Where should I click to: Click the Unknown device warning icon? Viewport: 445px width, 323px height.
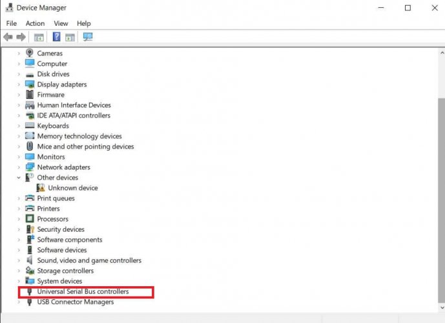[x=41, y=187]
